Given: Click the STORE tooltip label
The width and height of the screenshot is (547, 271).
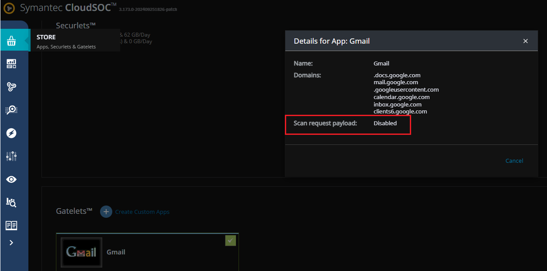Looking at the screenshot, I should tap(46, 37).
